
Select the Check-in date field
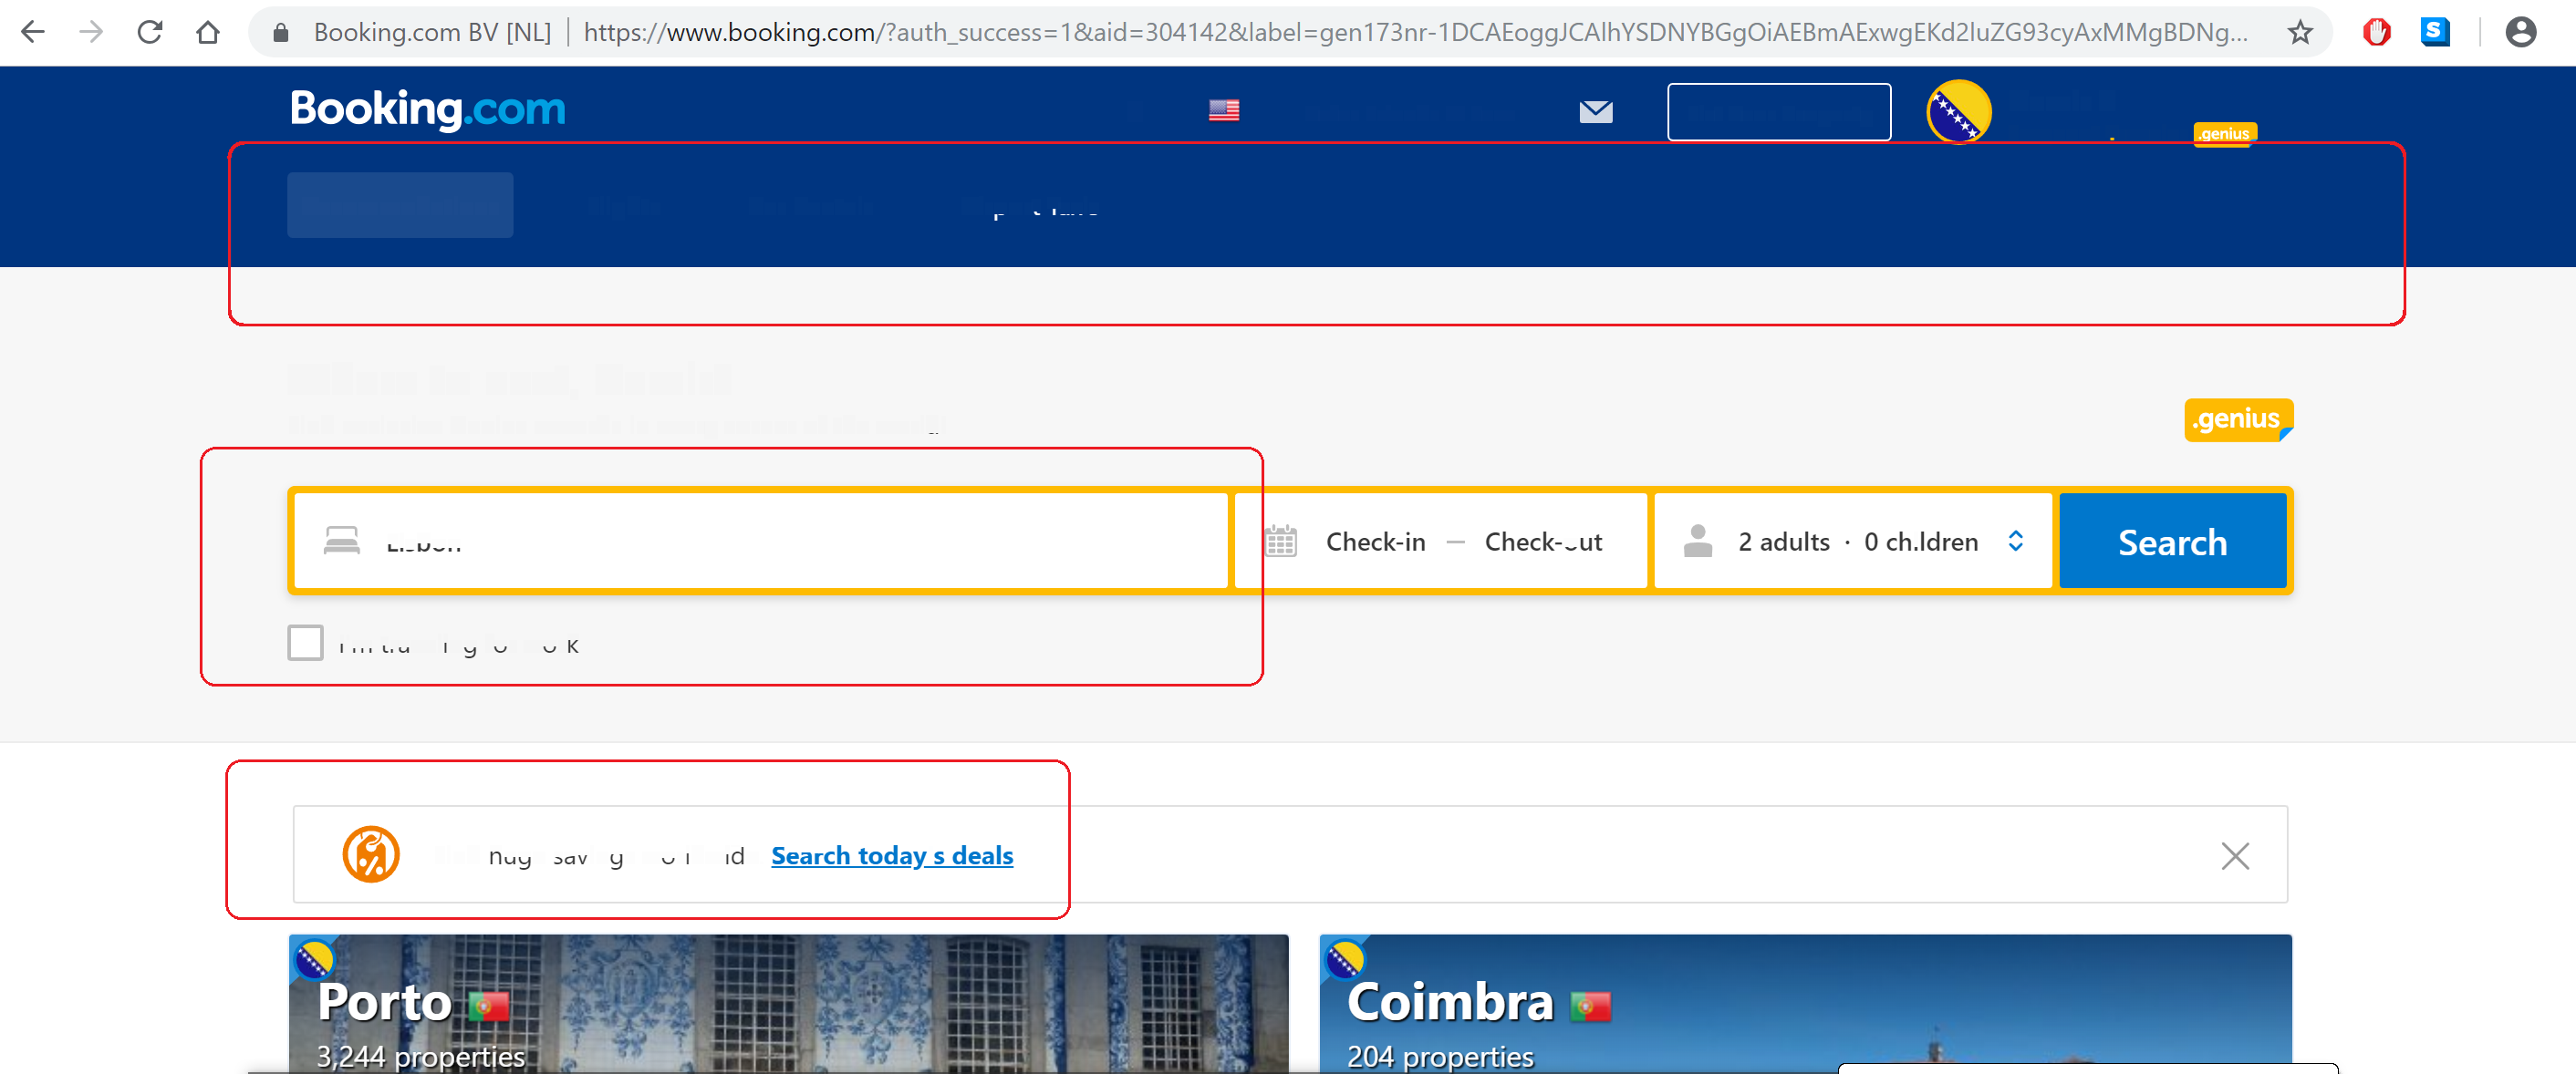point(1375,542)
